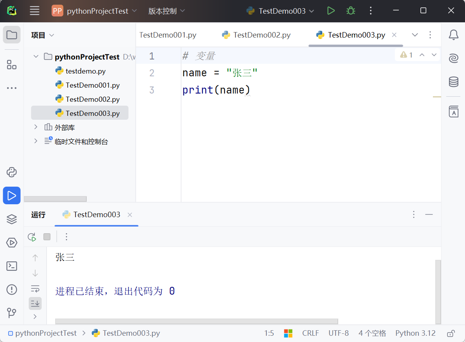Open editor tab options menu
465x342 pixels.
(x=430, y=35)
